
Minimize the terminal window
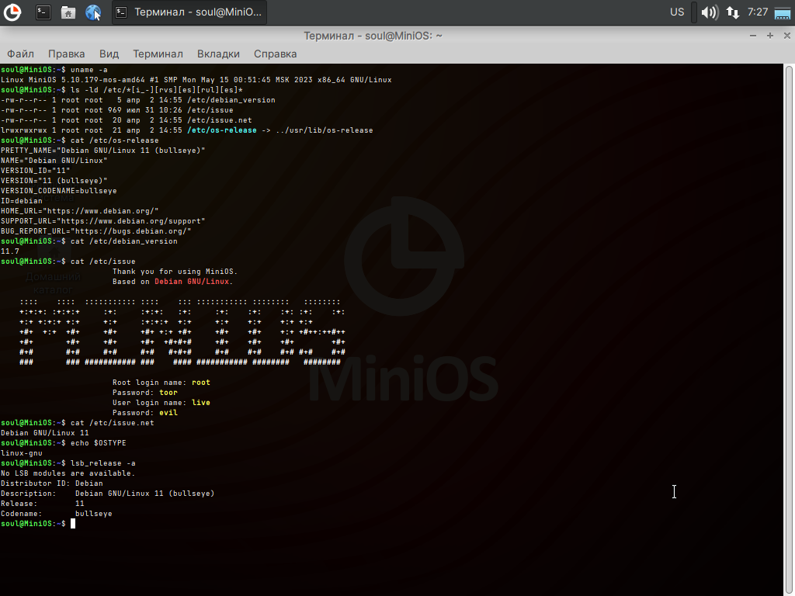point(753,36)
